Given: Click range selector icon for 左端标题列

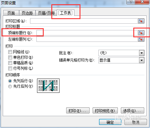Looking at the screenshot, I should pos(141,39).
